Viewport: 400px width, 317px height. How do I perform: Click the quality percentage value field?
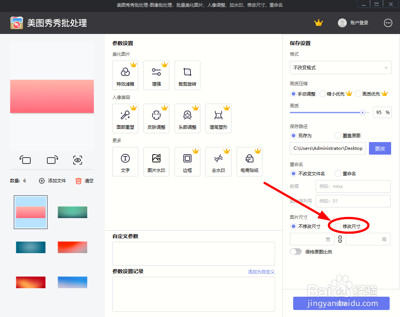point(382,112)
